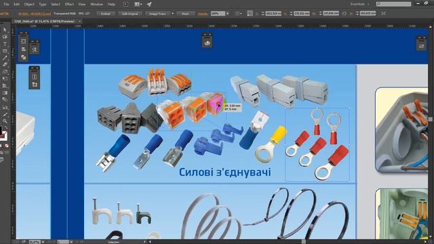Select the Lasso tool
The height and width of the screenshot is (244, 434).
point(5,37)
